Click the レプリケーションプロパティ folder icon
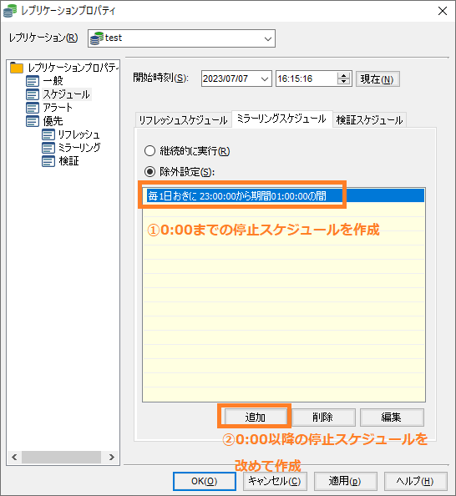Screen dimensions: 456x496 (x=17, y=68)
